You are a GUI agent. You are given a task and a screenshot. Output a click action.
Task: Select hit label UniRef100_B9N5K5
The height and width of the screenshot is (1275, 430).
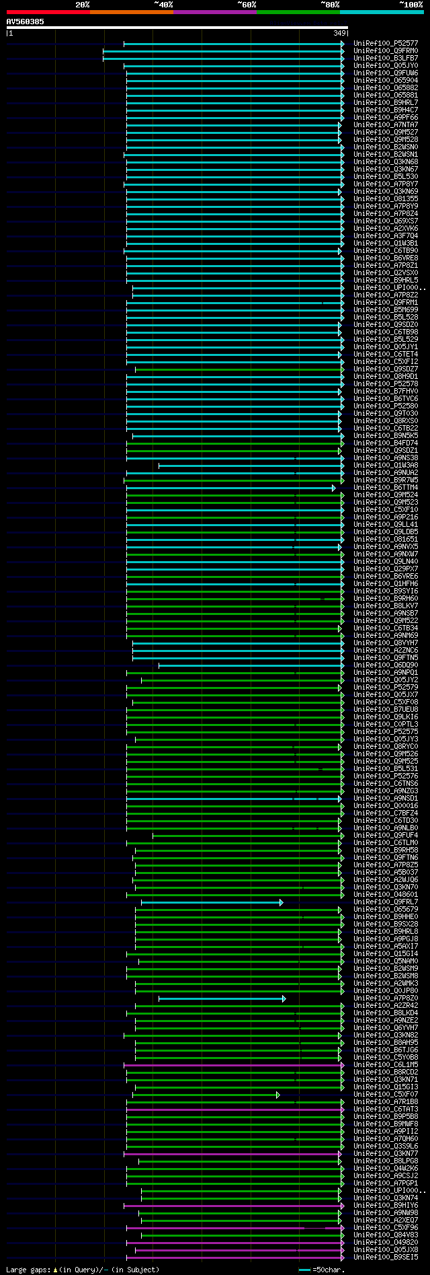[x=386, y=435]
